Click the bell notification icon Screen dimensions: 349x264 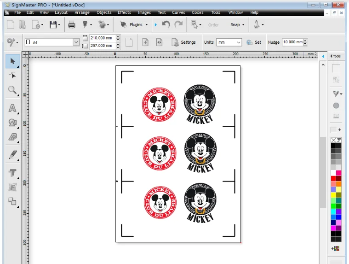point(257,24)
